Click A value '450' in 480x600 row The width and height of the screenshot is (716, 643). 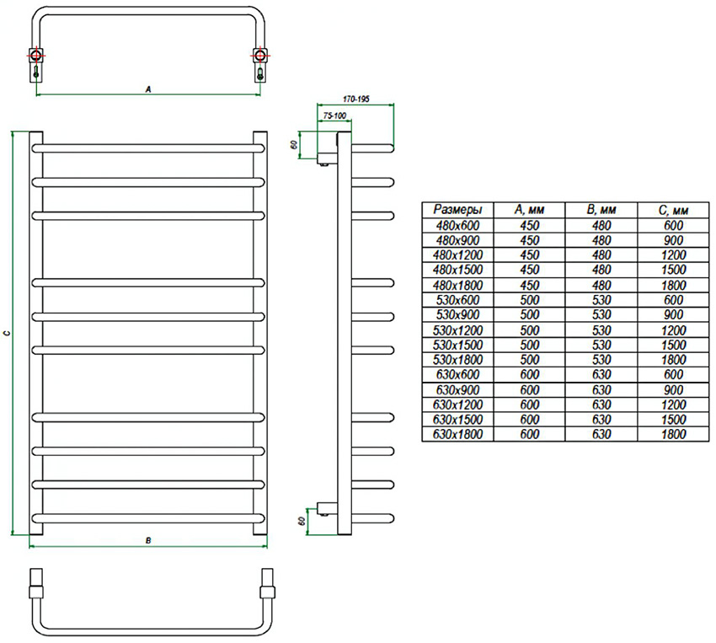529,225
